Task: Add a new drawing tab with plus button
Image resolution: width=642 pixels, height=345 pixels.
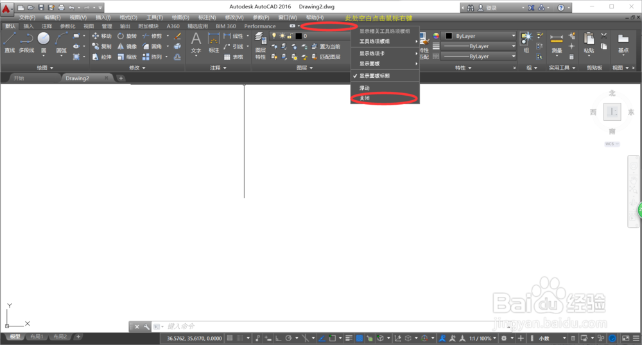Action: pyautogui.click(x=121, y=78)
